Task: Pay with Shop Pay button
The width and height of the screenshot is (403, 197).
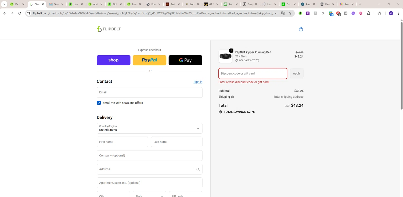Action: 113,60
